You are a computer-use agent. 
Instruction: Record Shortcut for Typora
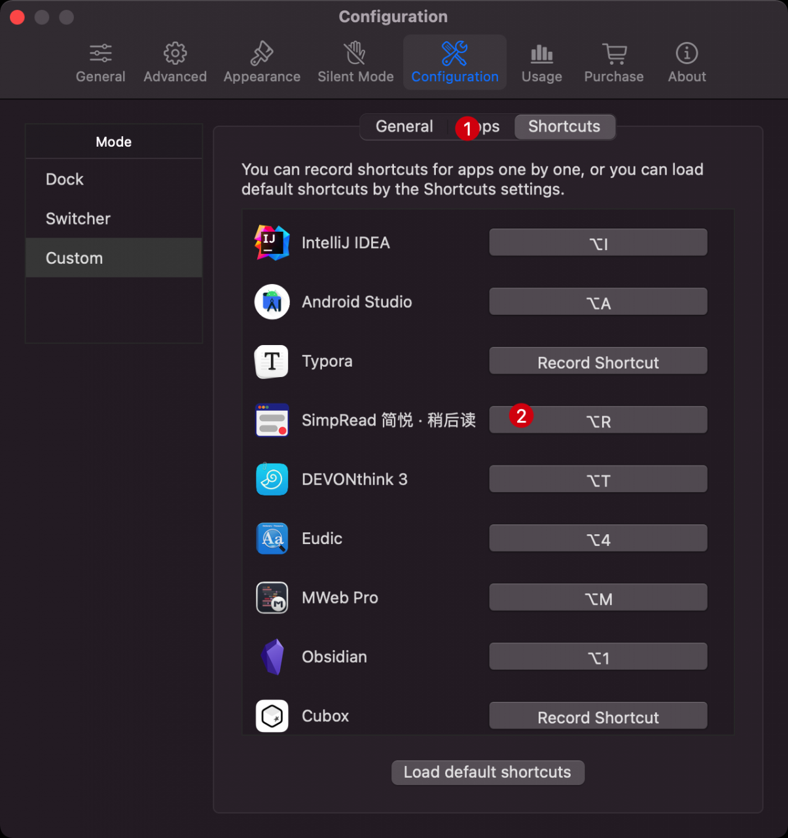point(598,361)
